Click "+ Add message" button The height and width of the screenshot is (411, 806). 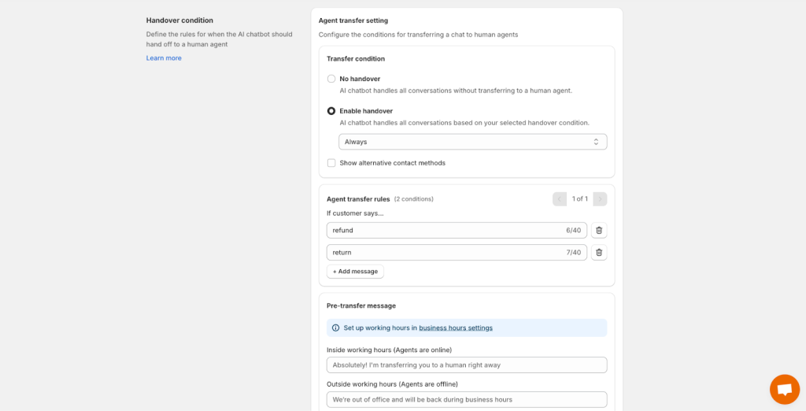point(355,272)
